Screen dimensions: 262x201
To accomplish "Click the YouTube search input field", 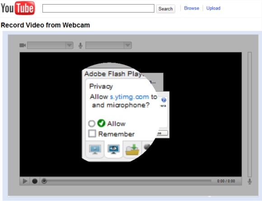I will tap(98, 8).
